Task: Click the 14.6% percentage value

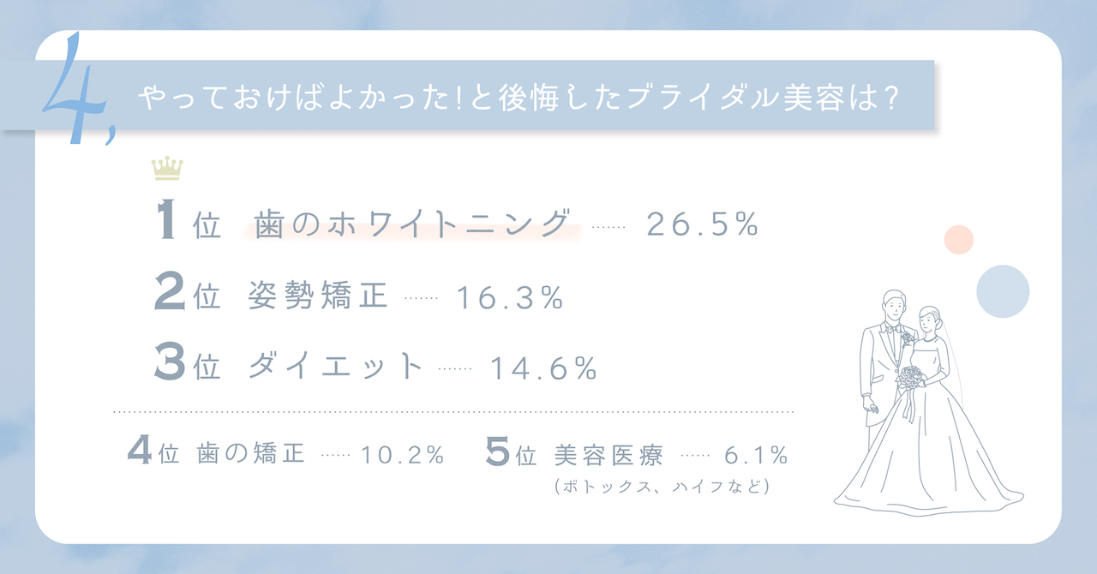Action: click(543, 368)
